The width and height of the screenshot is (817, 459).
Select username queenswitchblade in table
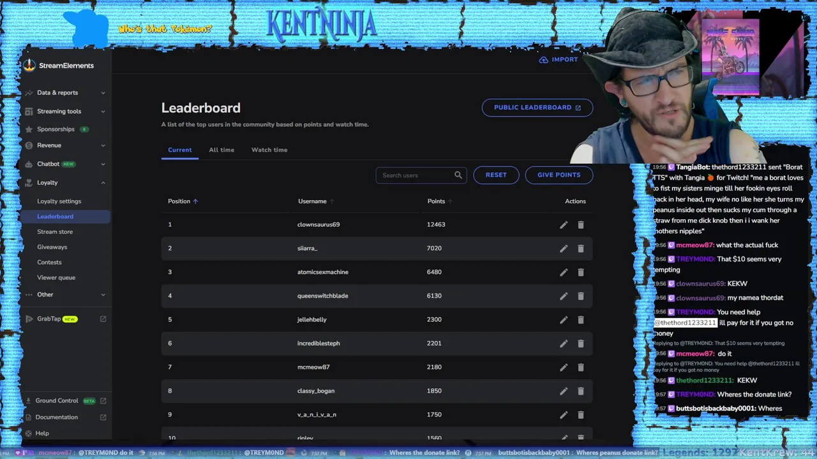click(x=322, y=296)
